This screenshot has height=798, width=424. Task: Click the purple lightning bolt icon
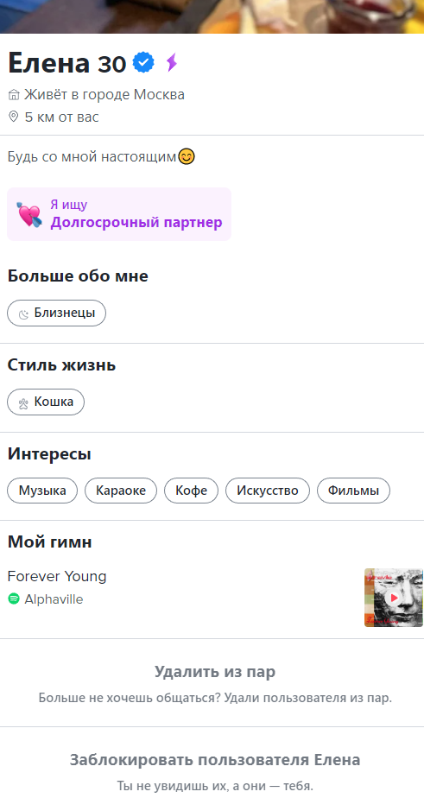tap(172, 63)
